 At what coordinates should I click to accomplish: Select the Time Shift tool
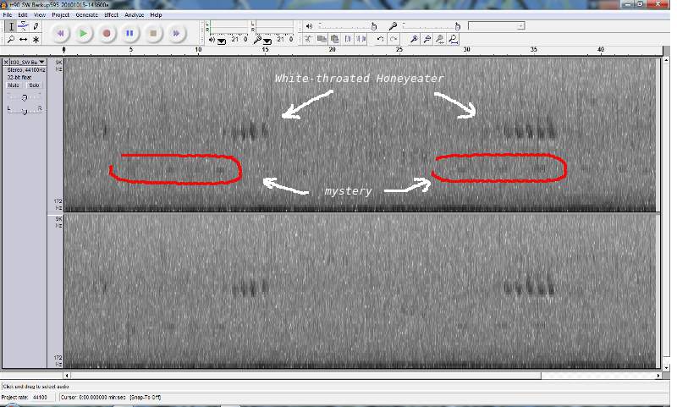point(24,39)
